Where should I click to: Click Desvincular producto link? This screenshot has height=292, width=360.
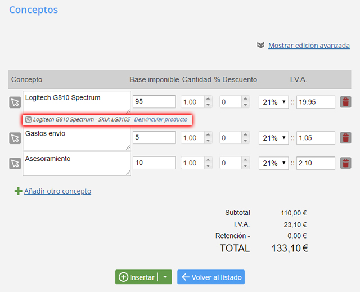point(161,120)
